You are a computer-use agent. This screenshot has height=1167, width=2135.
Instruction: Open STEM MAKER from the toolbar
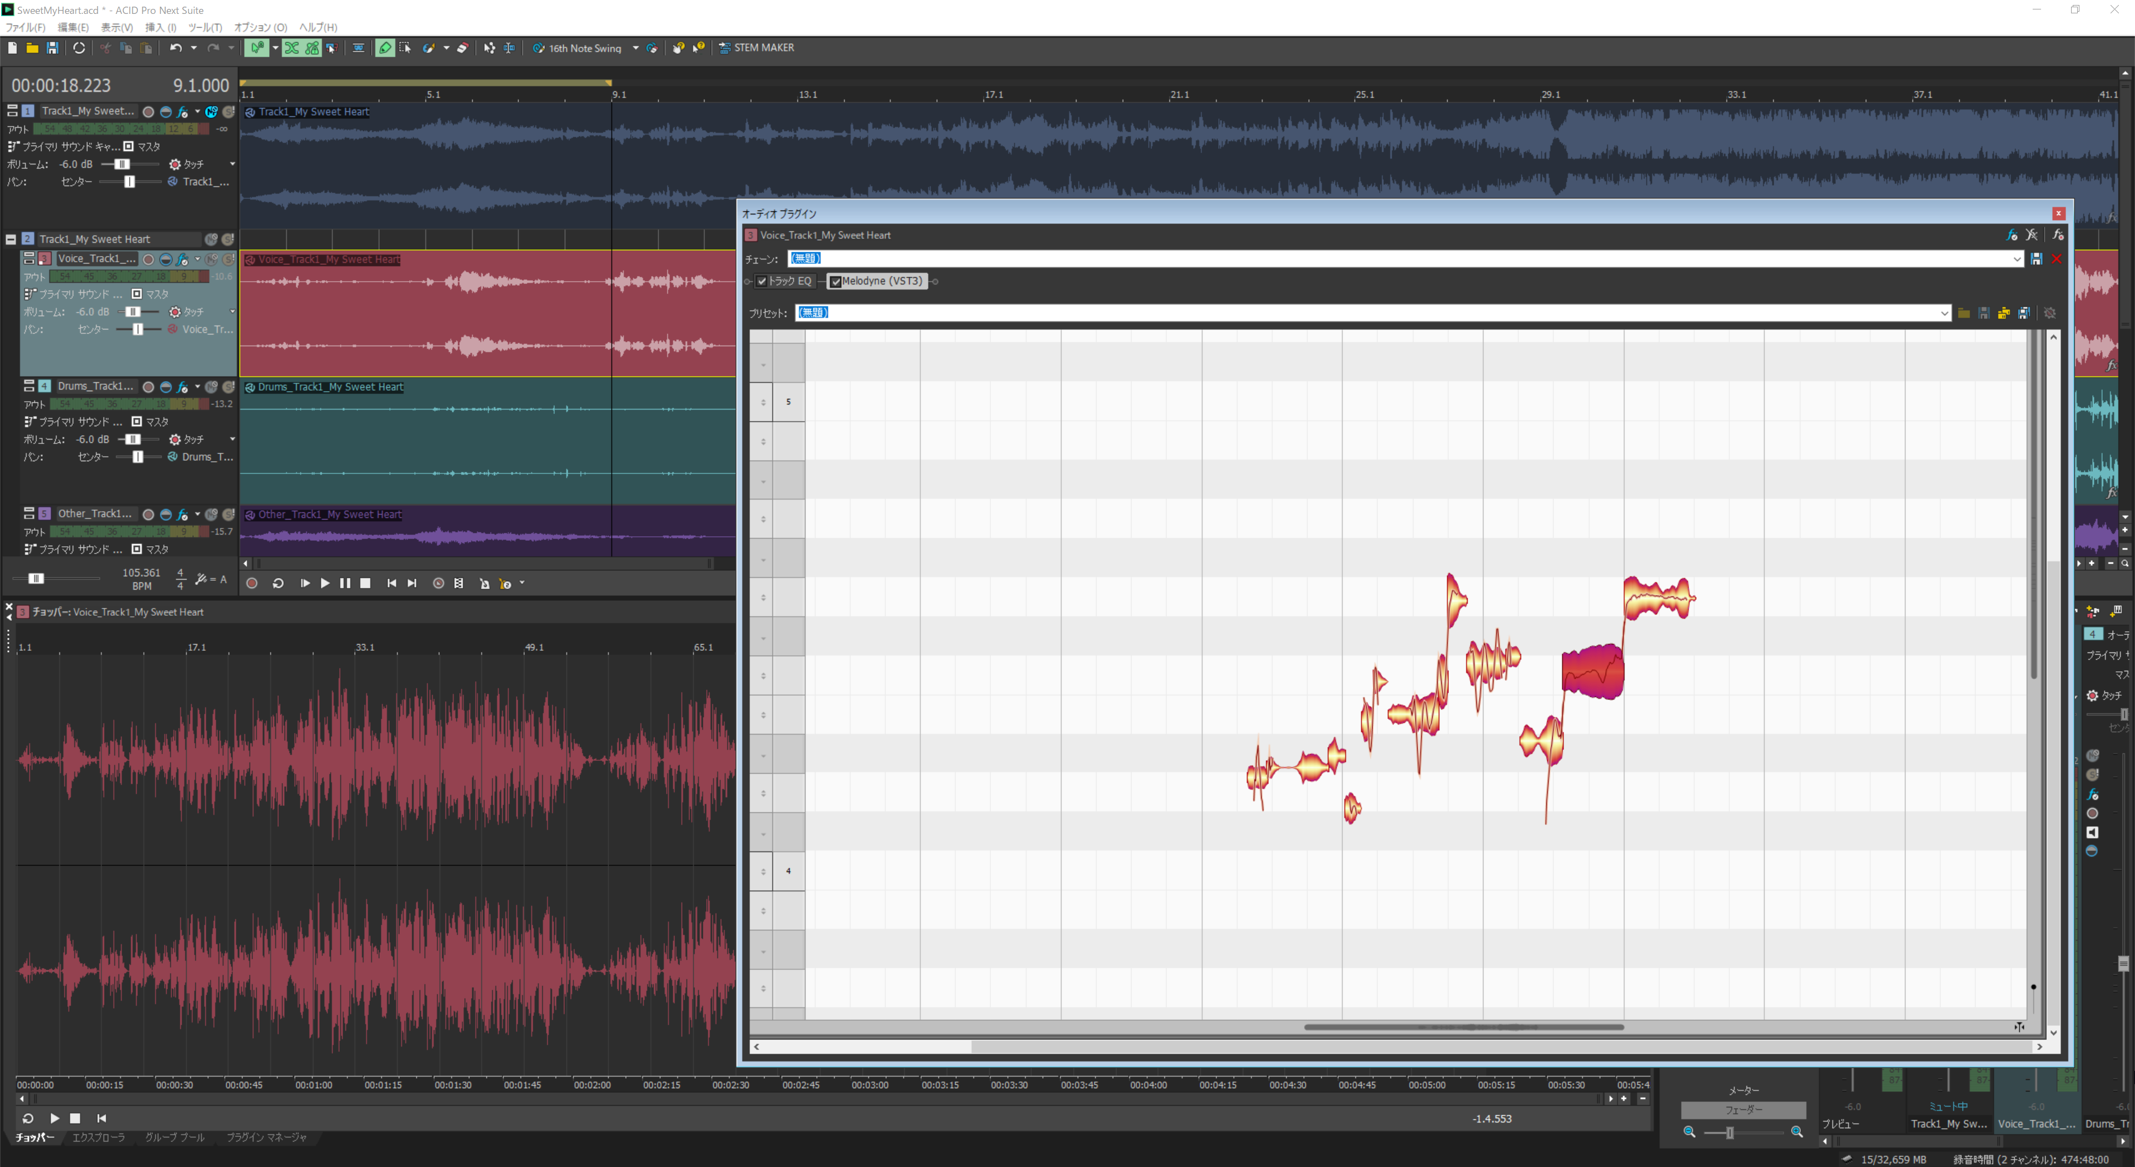(756, 48)
